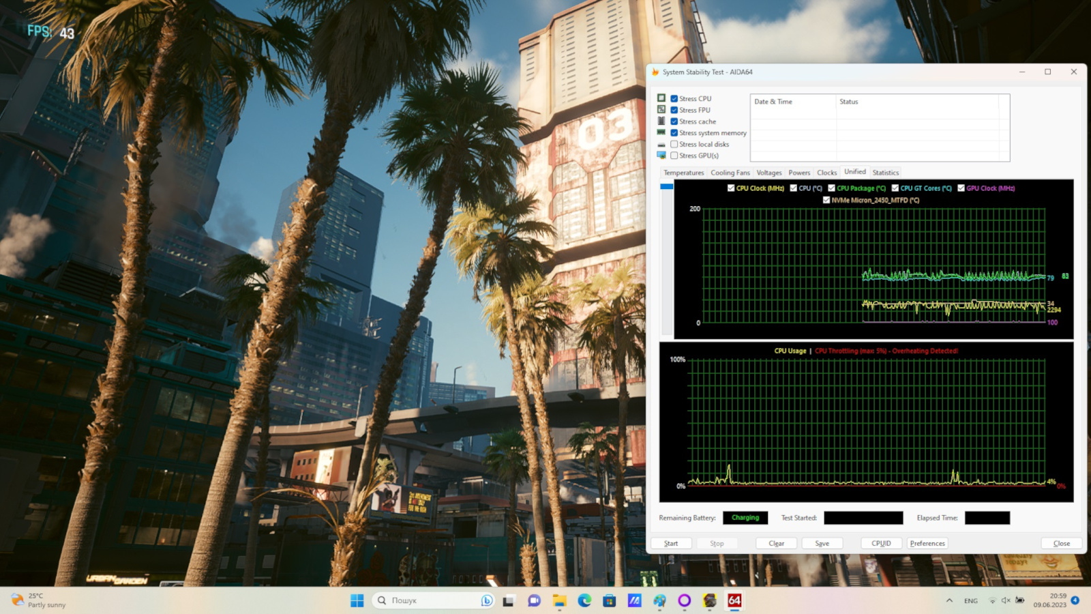Click the AIDA64 flame title icon
This screenshot has height=614, width=1091.
coord(655,72)
